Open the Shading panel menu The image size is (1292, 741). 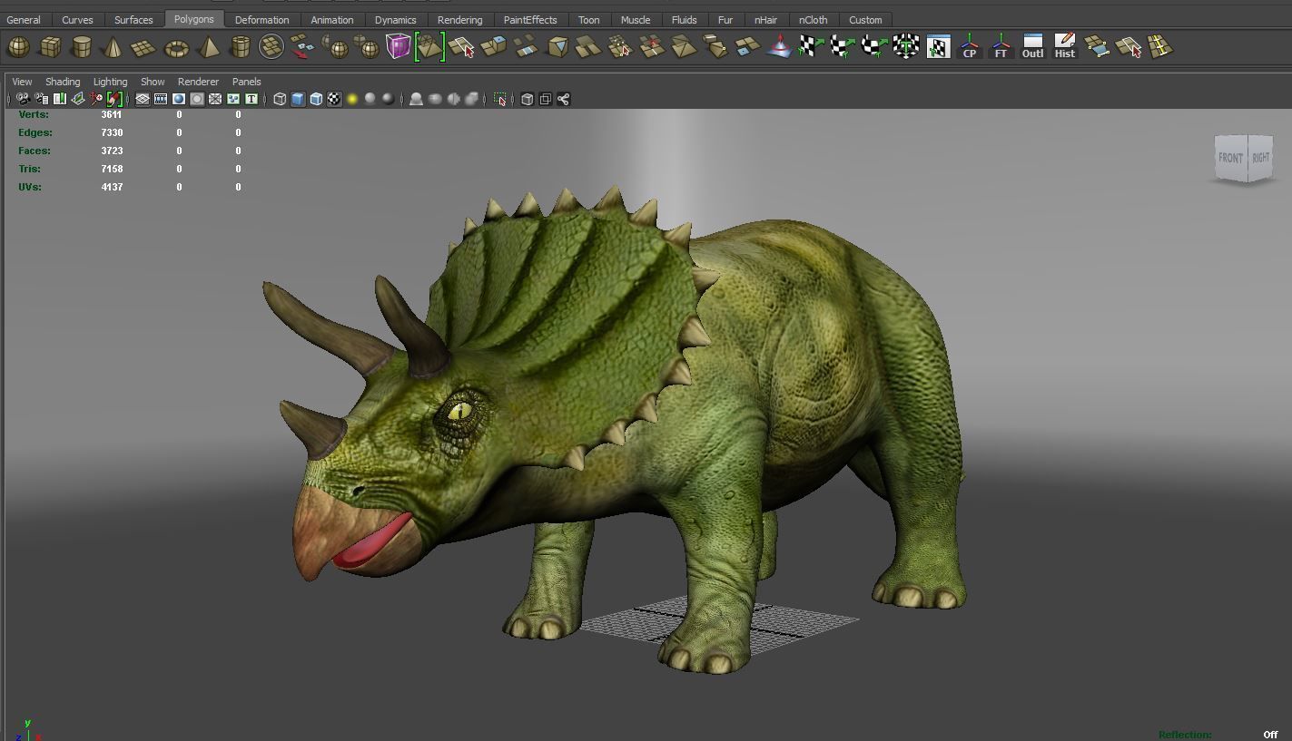point(63,82)
